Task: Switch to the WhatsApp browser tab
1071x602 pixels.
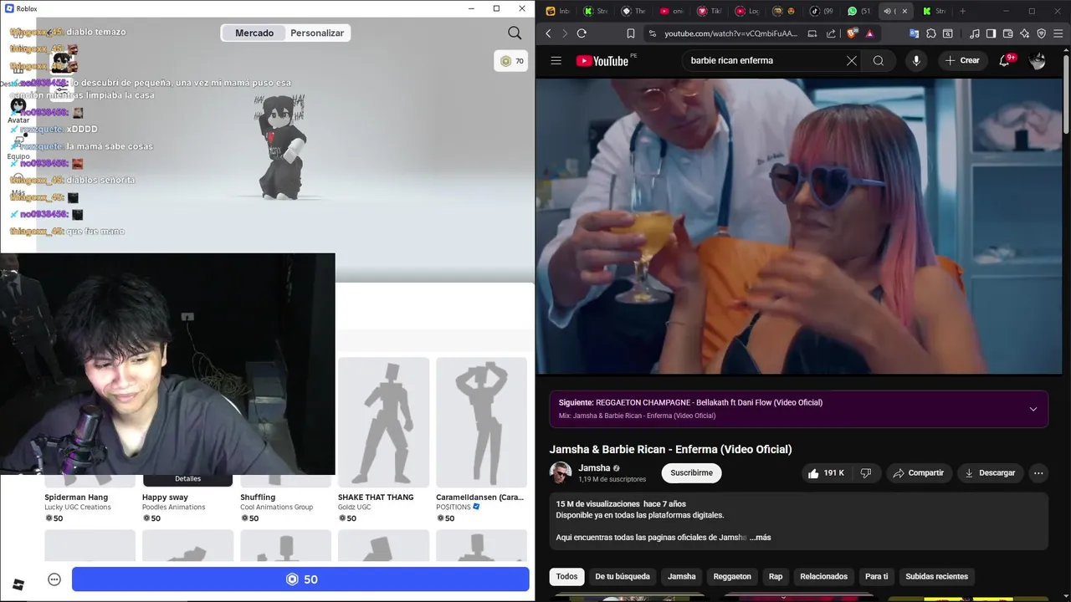Action: (858, 11)
